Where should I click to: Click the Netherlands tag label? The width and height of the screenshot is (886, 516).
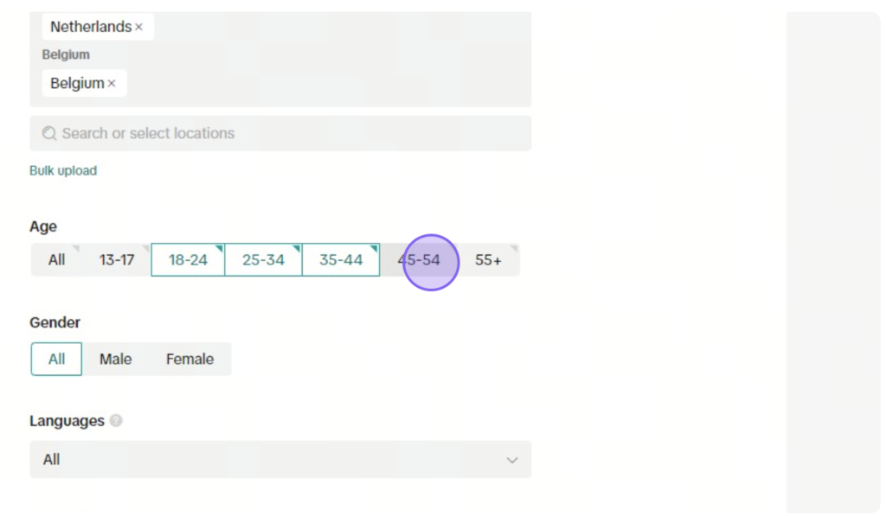click(x=90, y=27)
